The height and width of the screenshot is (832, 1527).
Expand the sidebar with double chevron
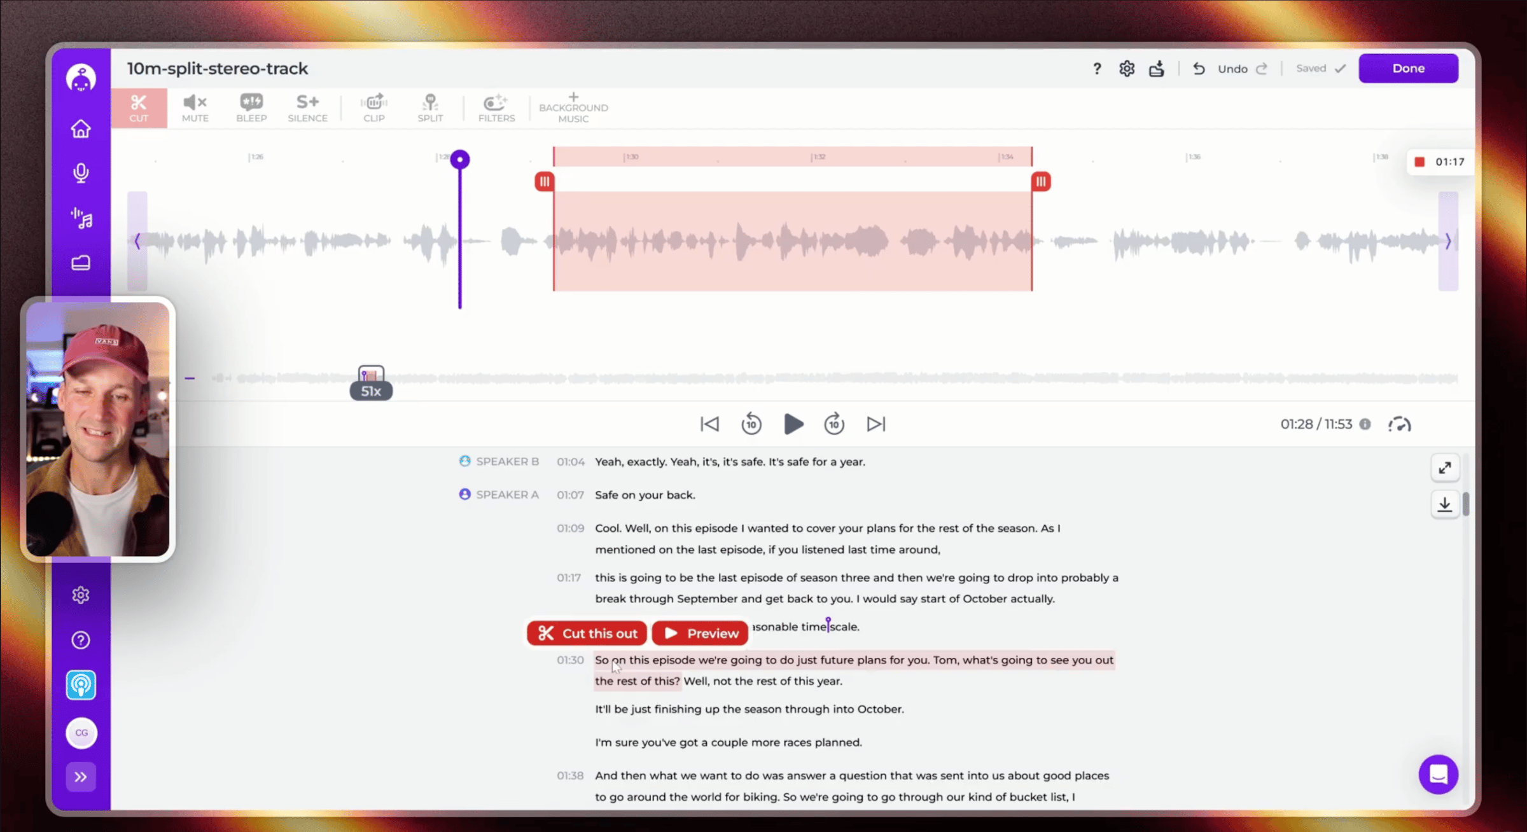(81, 777)
